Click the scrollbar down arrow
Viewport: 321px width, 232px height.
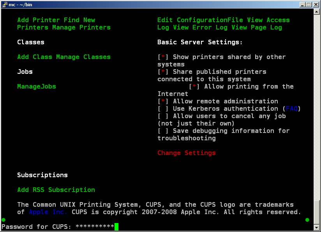click(x=317, y=229)
